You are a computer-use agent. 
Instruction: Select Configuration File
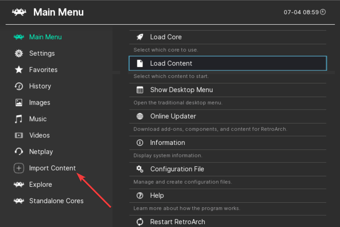click(x=177, y=169)
